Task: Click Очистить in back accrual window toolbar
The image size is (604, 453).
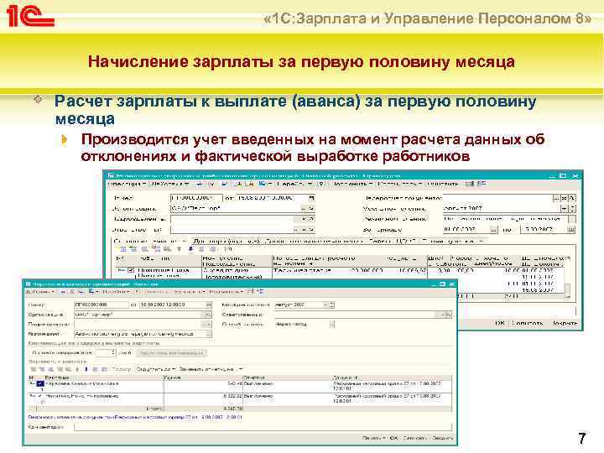Action: (x=443, y=184)
